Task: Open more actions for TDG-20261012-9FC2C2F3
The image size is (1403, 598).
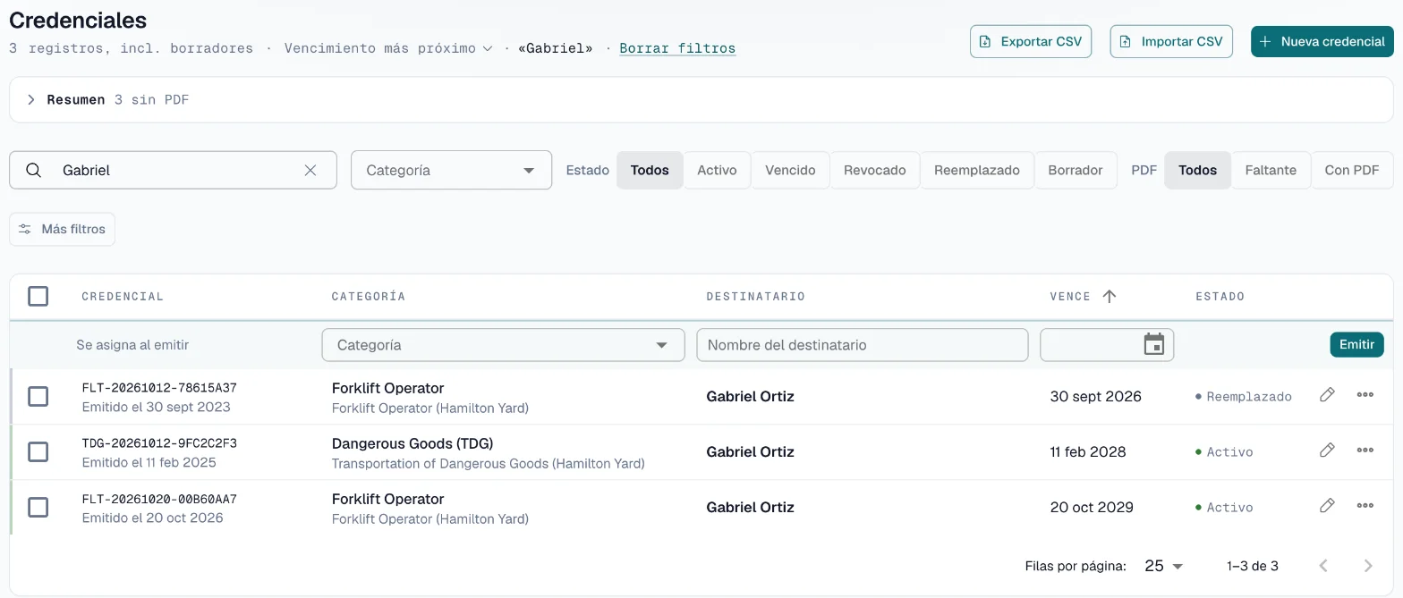Action: pos(1365,451)
